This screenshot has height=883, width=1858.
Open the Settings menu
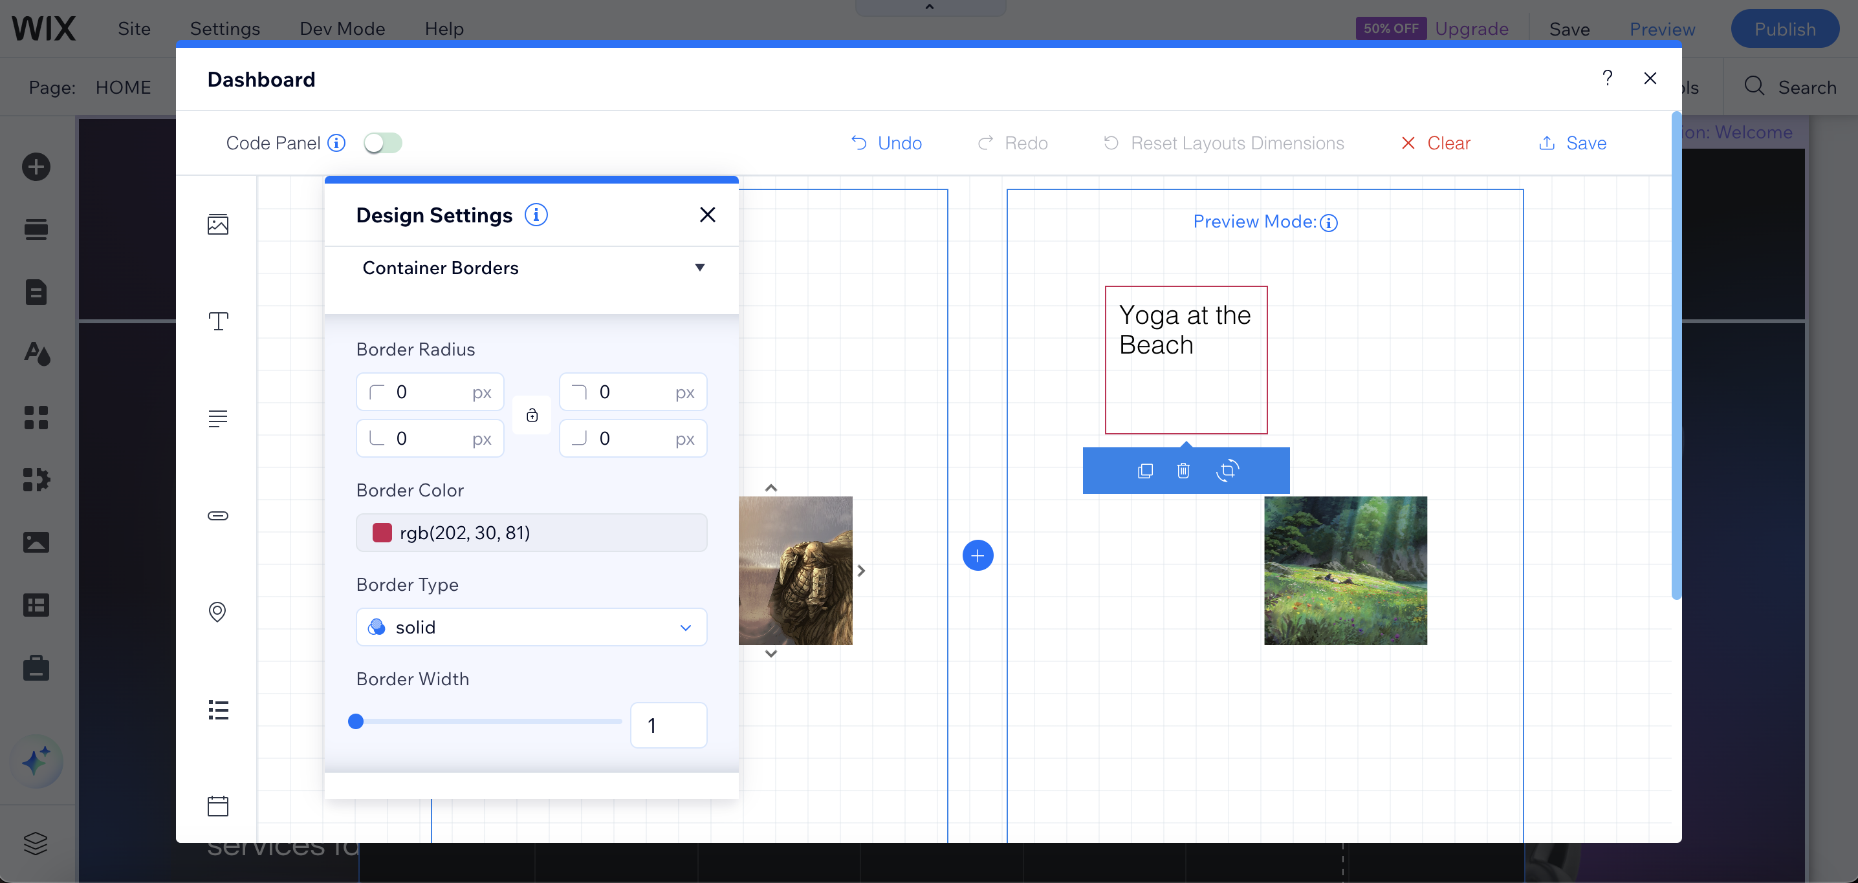pos(225,29)
